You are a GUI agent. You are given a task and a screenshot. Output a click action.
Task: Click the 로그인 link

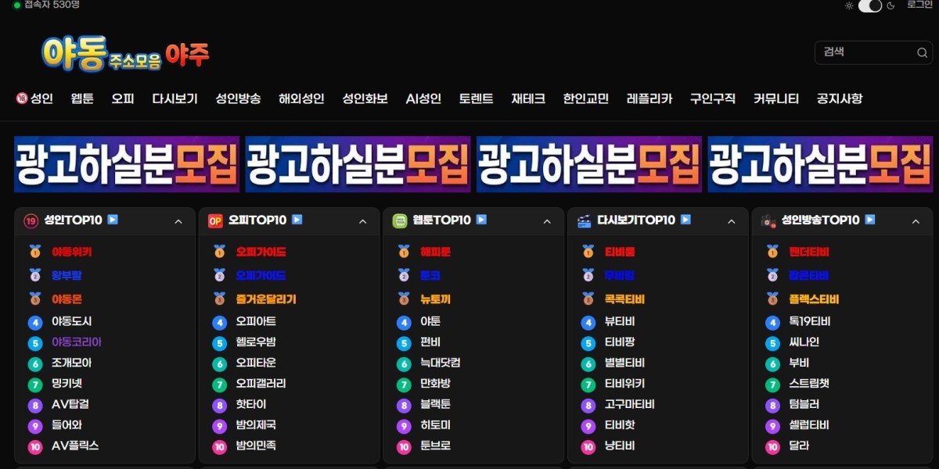pyautogui.click(x=919, y=5)
